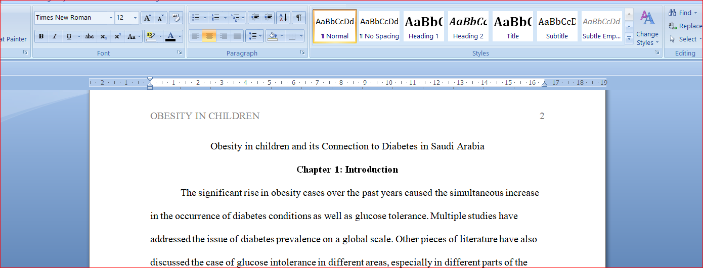Click the Replace button
The height and width of the screenshot is (268, 703).
point(685,26)
